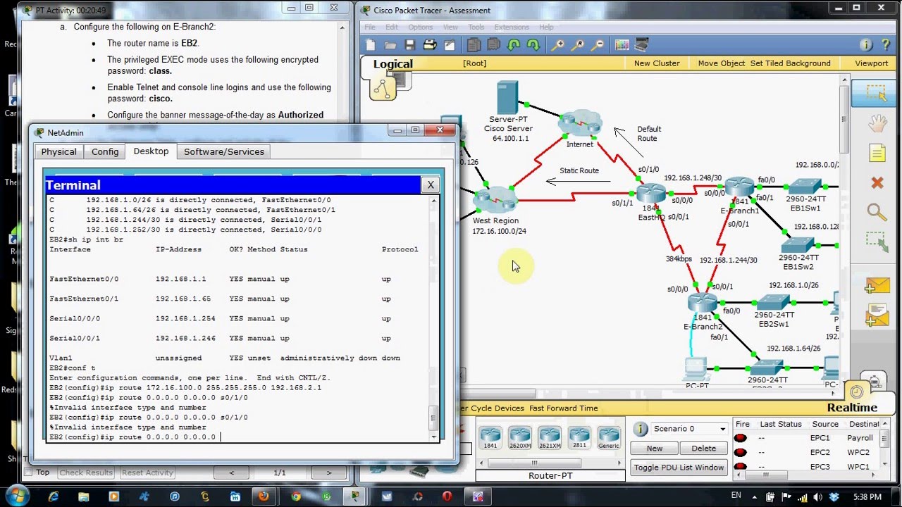The image size is (902, 507).
Task: Click the Copy toolbar icon
Action: pyautogui.click(x=474, y=45)
